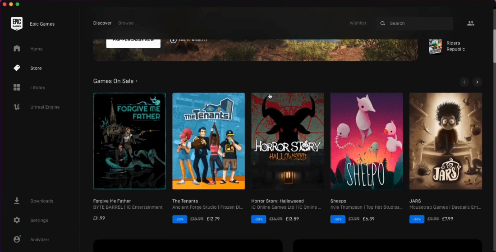Click the green fullscreen window button
496x252 pixels.
18,4
